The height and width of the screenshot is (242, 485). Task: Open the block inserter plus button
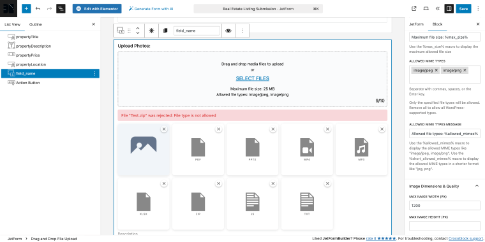click(x=26, y=9)
